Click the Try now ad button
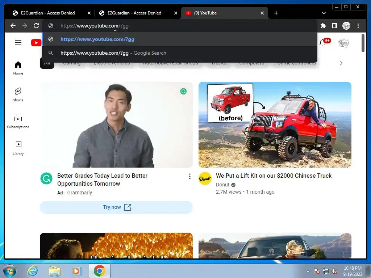This screenshot has height=278, width=371. point(116,207)
